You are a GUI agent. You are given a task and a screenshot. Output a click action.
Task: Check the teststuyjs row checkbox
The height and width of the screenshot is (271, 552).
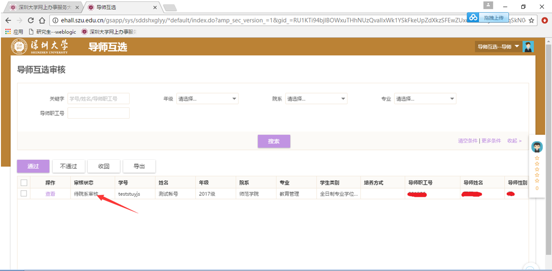pyautogui.click(x=24, y=193)
